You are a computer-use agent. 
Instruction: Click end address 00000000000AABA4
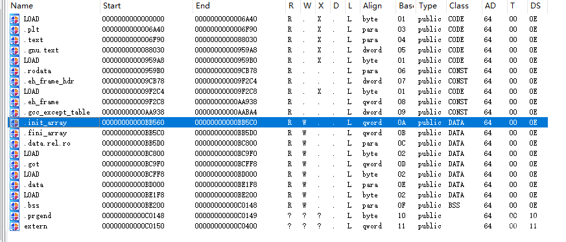226,113
